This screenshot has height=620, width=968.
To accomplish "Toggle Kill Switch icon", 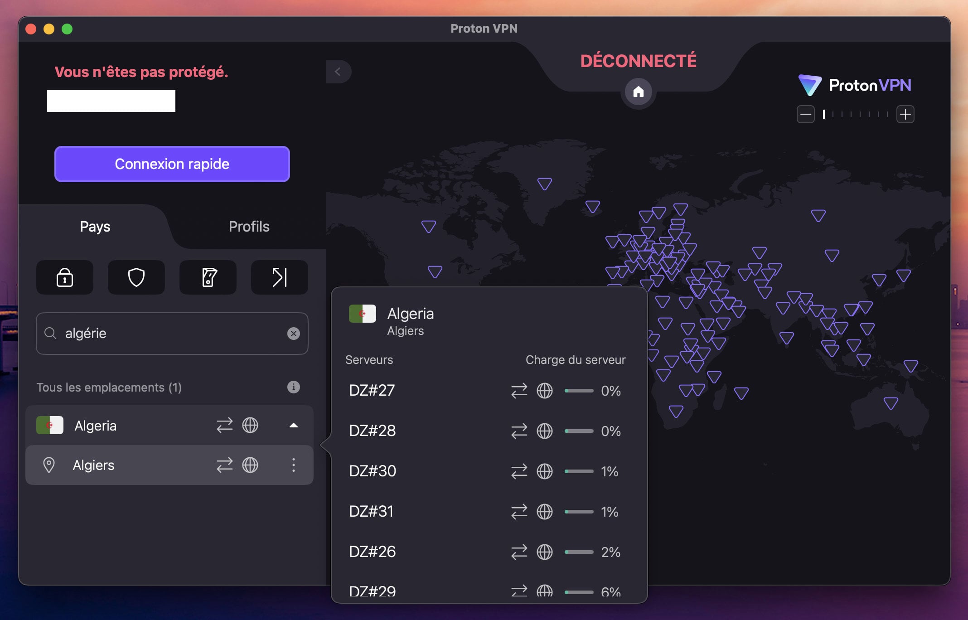I will pyautogui.click(x=208, y=277).
